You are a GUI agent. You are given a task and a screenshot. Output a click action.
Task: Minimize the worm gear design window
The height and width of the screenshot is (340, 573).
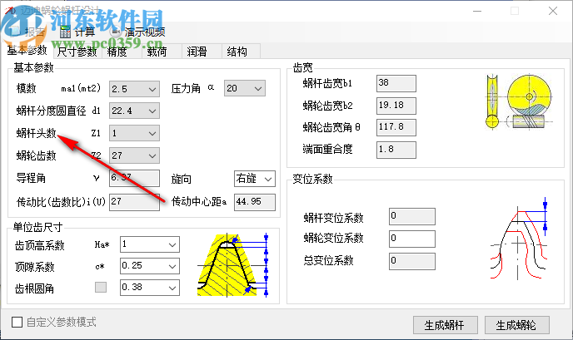click(477, 11)
